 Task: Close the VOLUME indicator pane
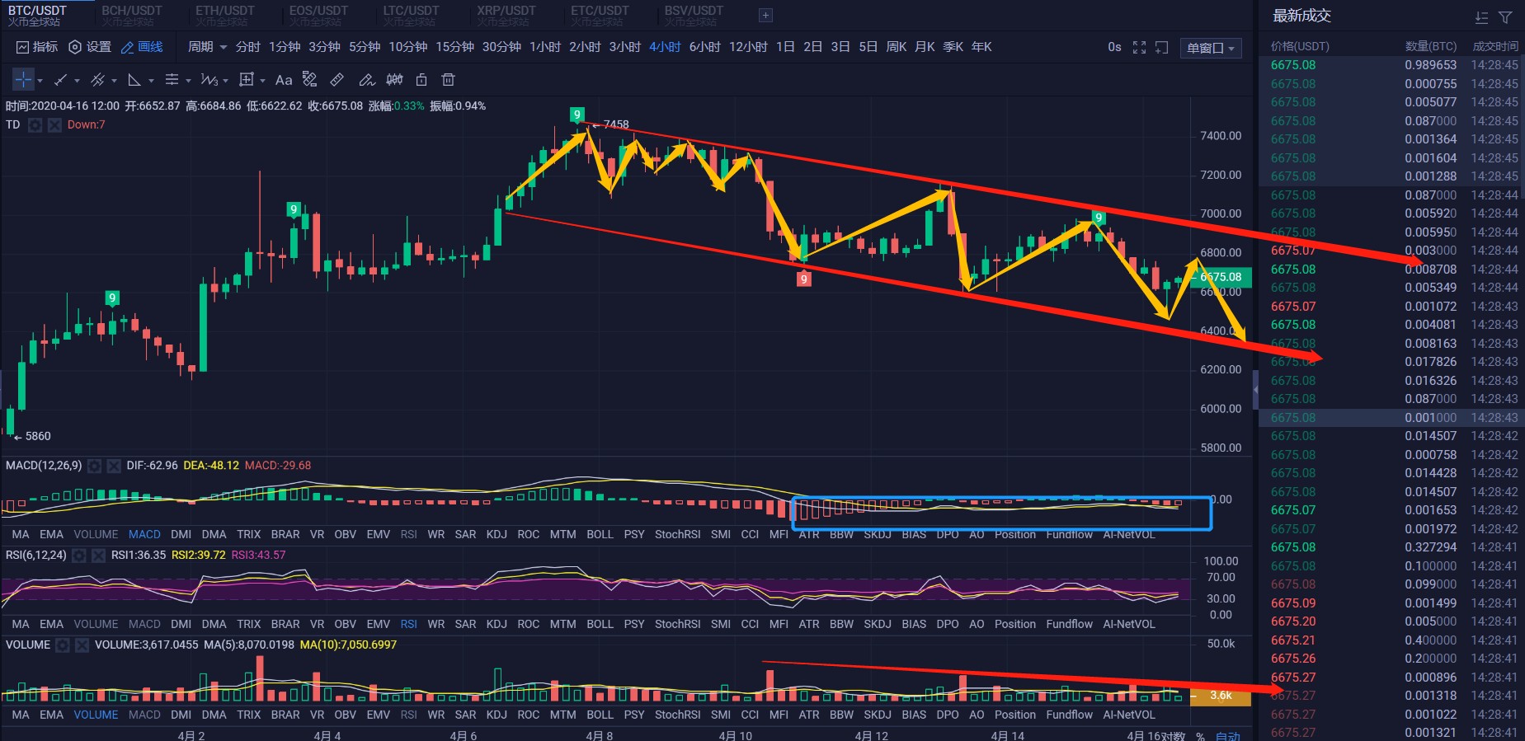[82, 645]
